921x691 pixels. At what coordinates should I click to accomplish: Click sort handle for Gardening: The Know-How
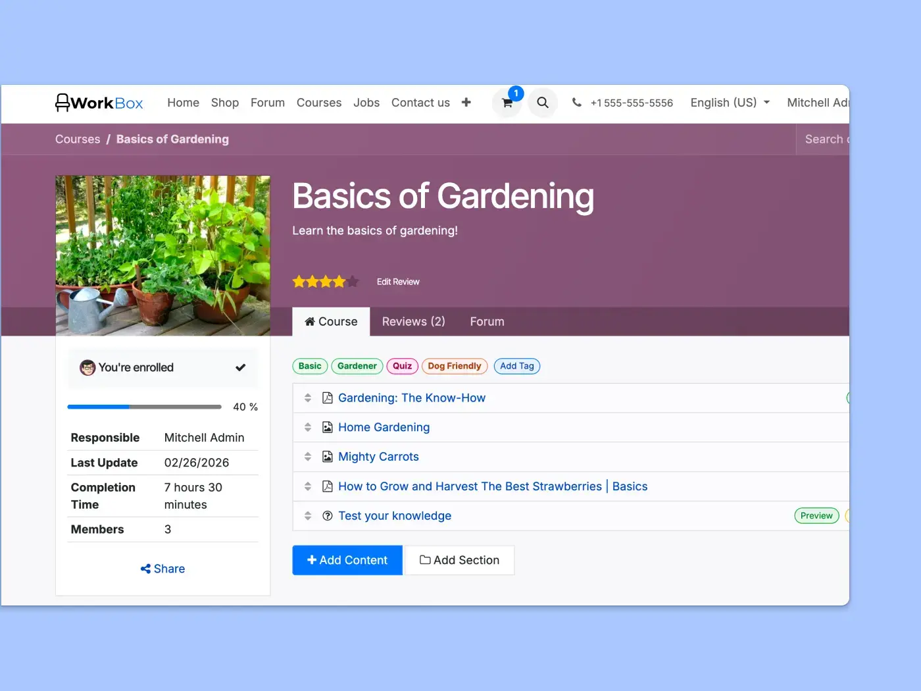(x=308, y=398)
